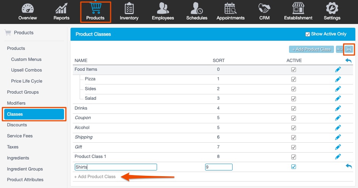358x188 pixels.
Task: Click the save disk icon
Action: (x=349, y=49)
